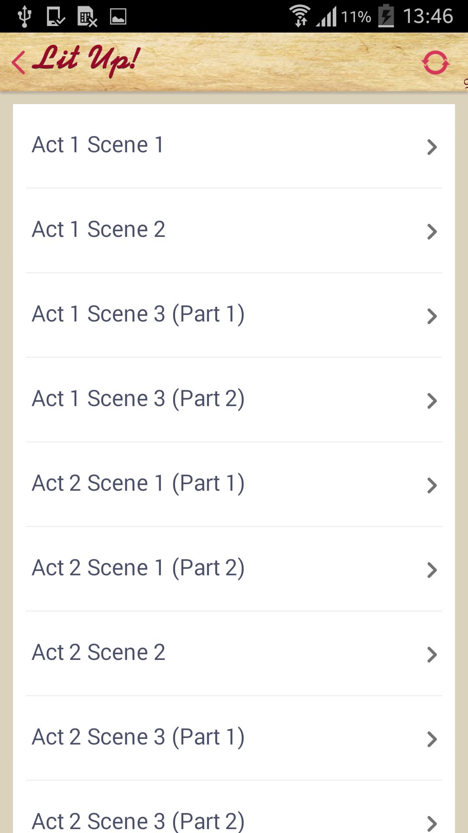Select Act 2 Scene 1 (Part 2)
468x833 pixels.
138,568
